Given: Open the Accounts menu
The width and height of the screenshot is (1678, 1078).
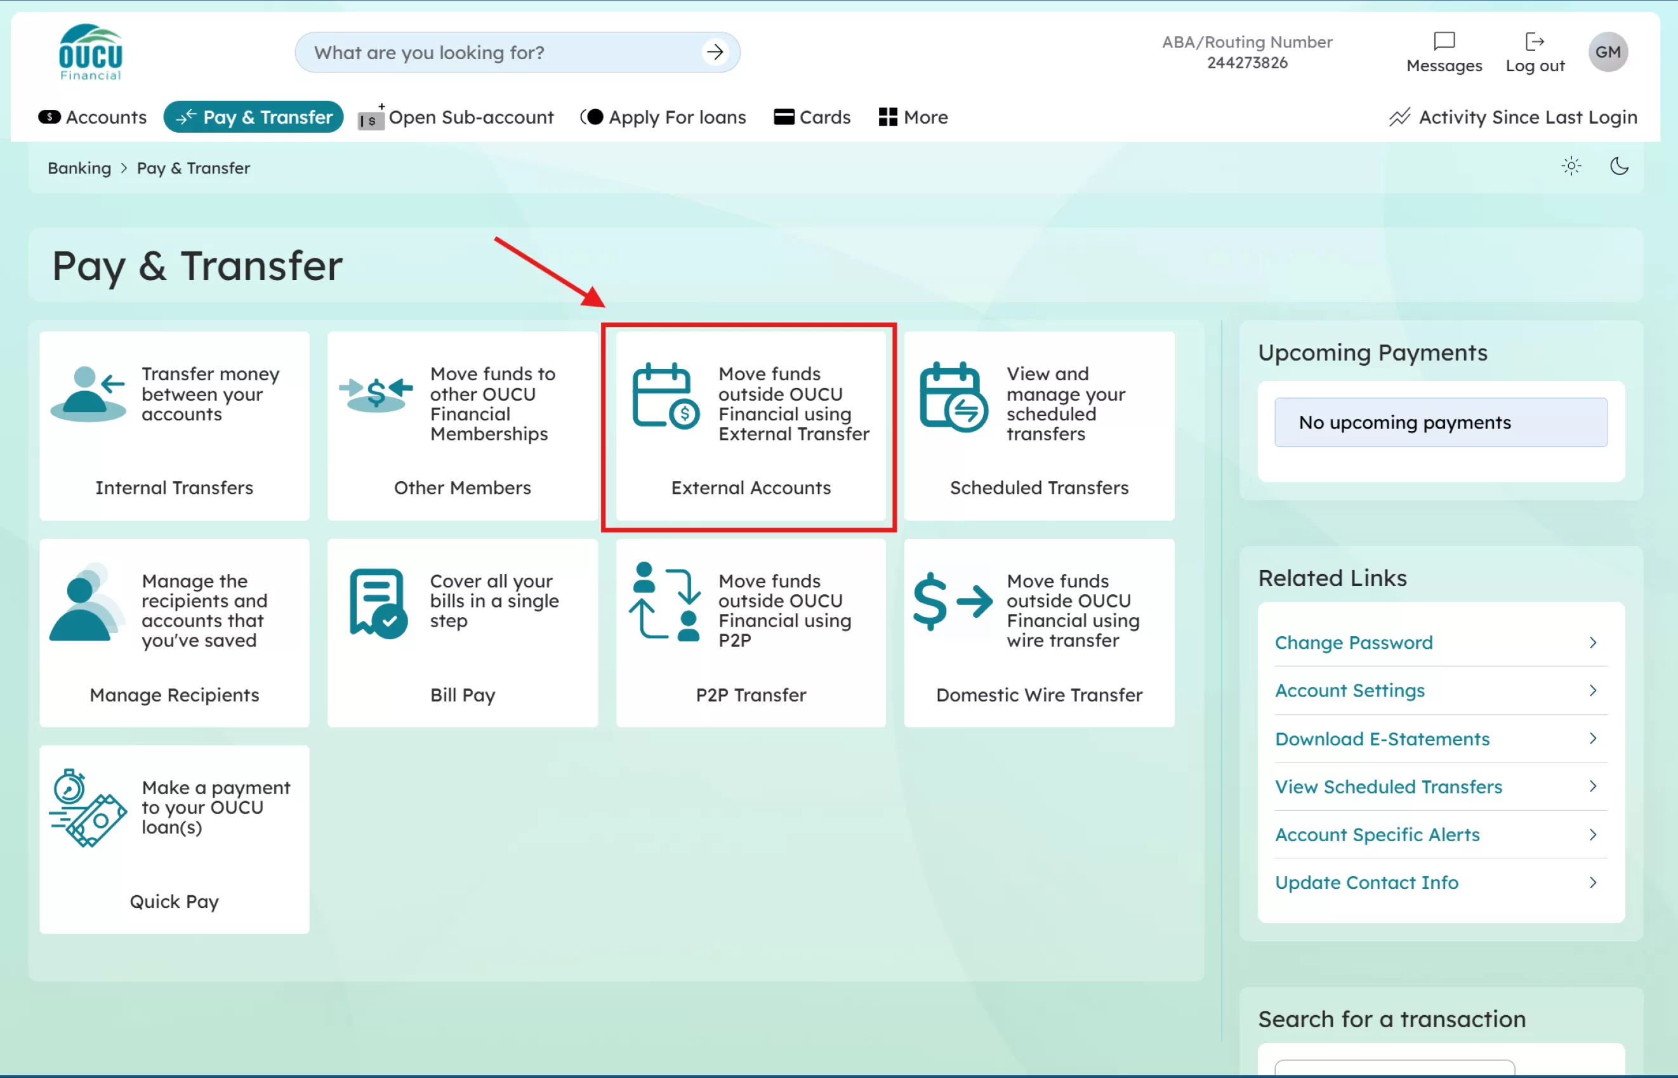Looking at the screenshot, I should [93, 117].
